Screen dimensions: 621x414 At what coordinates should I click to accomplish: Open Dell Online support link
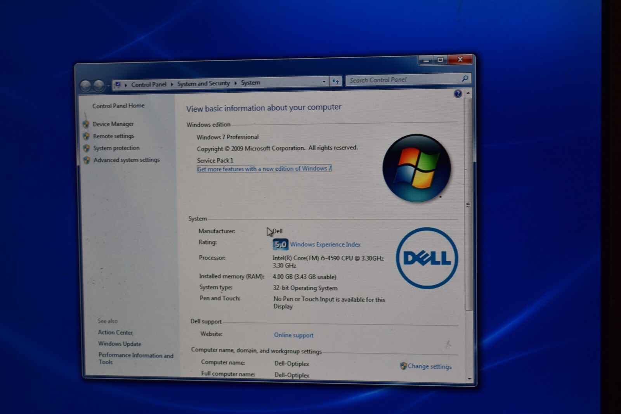click(x=294, y=335)
